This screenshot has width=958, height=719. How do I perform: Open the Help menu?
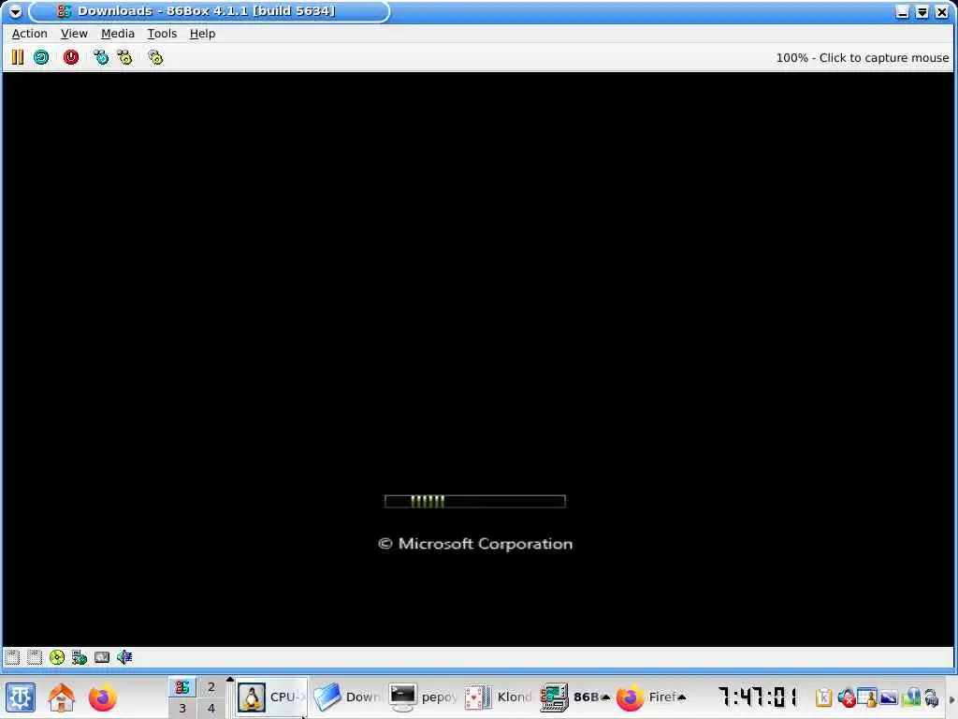coord(202,34)
